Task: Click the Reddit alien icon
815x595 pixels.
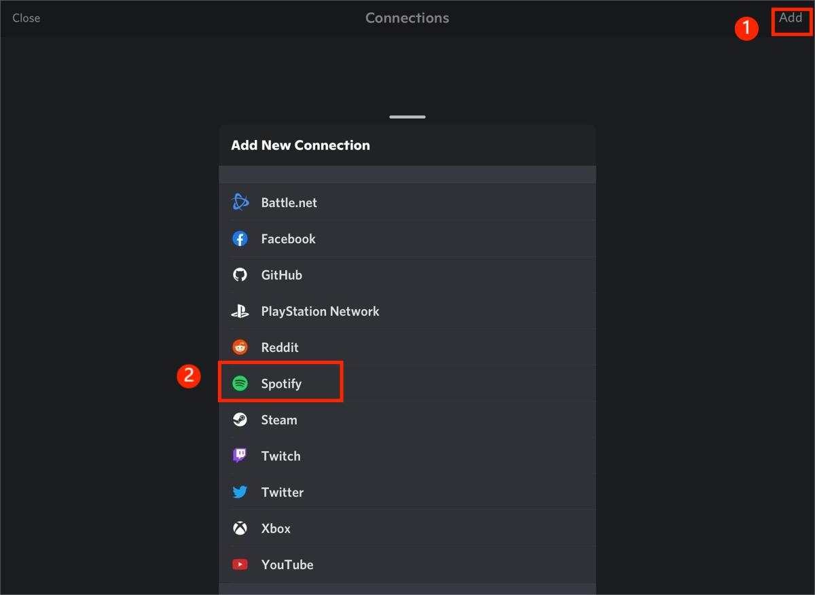Action: click(240, 347)
